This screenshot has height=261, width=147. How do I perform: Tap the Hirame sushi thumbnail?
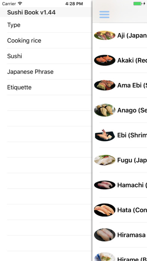click(x=105, y=257)
